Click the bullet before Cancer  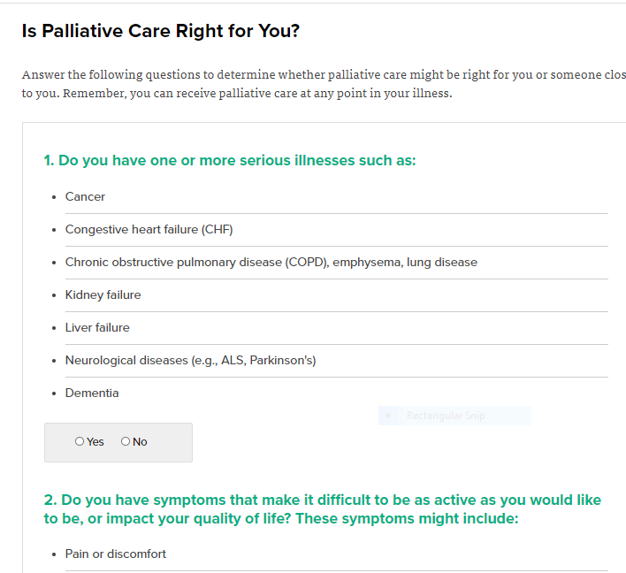[54, 197]
